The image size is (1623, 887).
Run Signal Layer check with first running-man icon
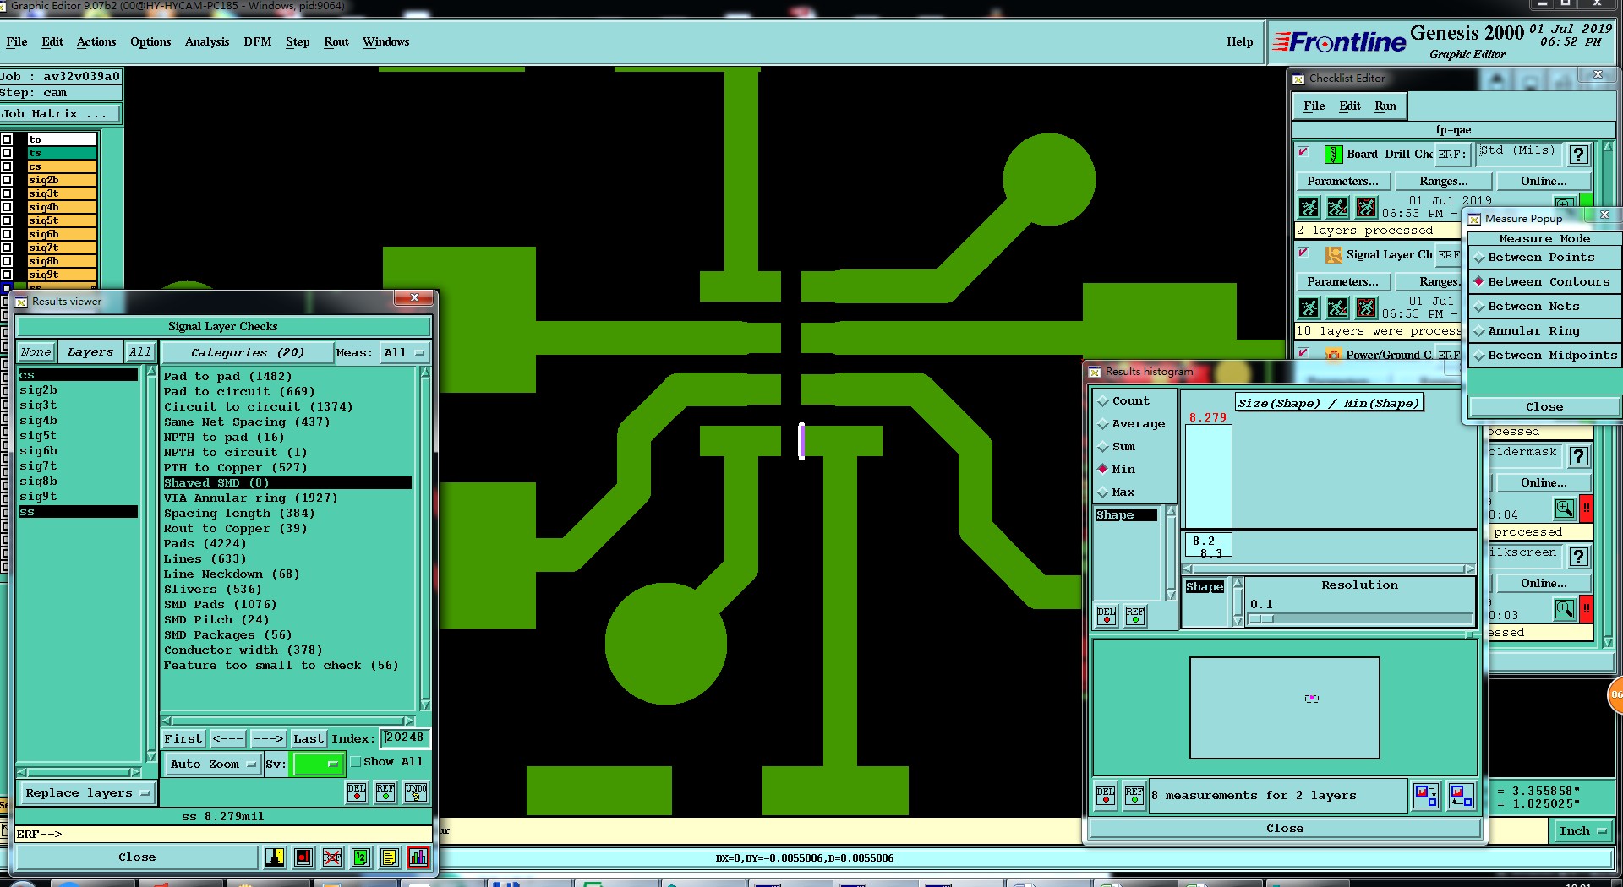pos(1309,307)
